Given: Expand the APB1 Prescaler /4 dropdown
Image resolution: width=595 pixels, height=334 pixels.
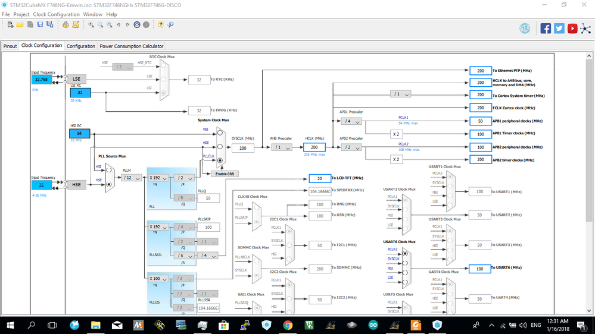Looking at the screenshot, I should [x=351, y=121].
